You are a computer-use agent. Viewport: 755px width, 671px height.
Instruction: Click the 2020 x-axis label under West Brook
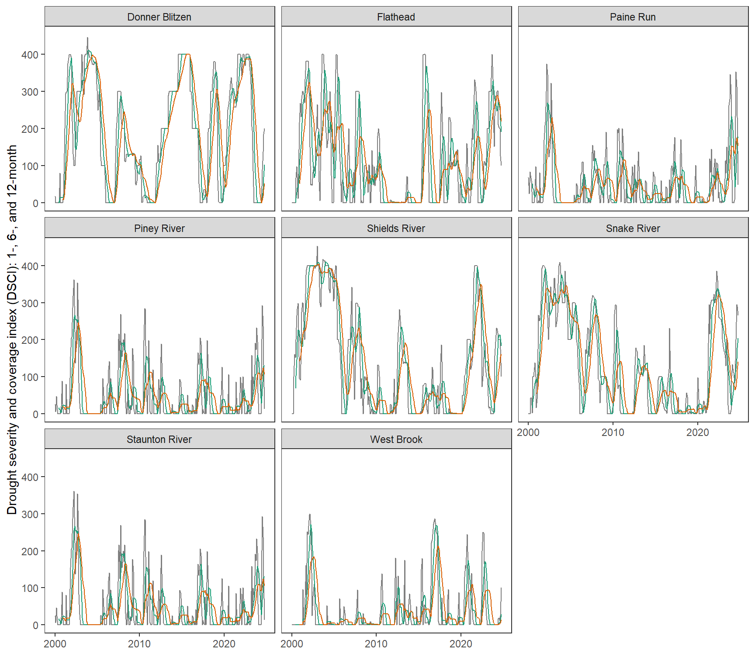coord(461,644)
